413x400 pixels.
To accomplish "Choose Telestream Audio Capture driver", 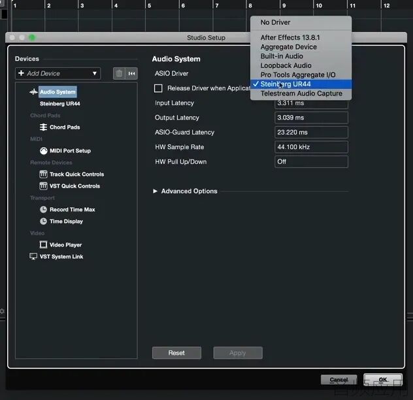I will pos(301,93).
